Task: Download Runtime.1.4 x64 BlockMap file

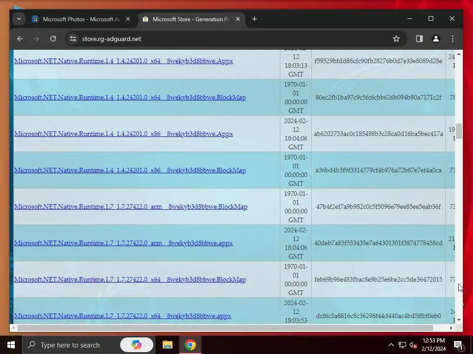Action: (x=130, y=98)
